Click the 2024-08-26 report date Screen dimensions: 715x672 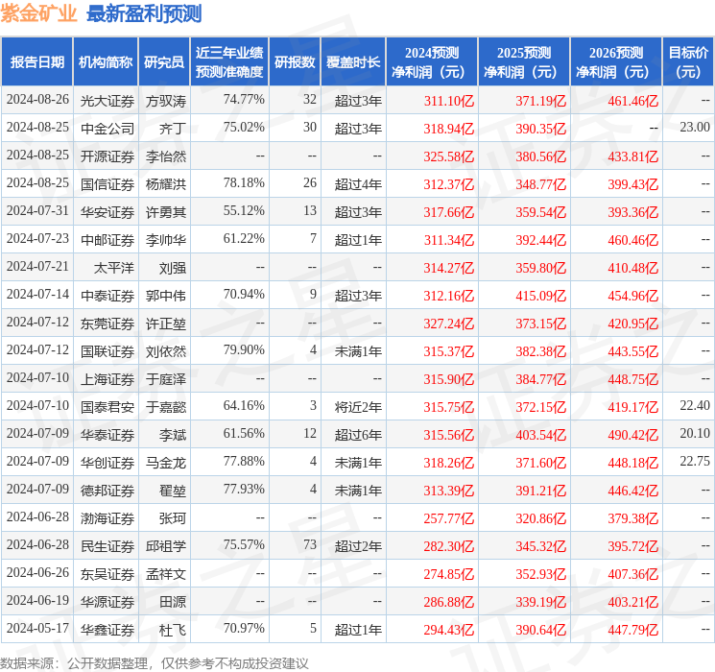pyautogui.click(x=37, y=99)
